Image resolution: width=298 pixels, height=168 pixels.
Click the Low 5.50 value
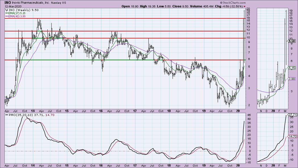(x=163, y=6)
